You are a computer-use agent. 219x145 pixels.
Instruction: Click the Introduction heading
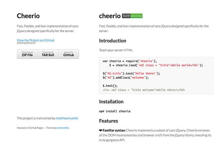tap(113, 41)
